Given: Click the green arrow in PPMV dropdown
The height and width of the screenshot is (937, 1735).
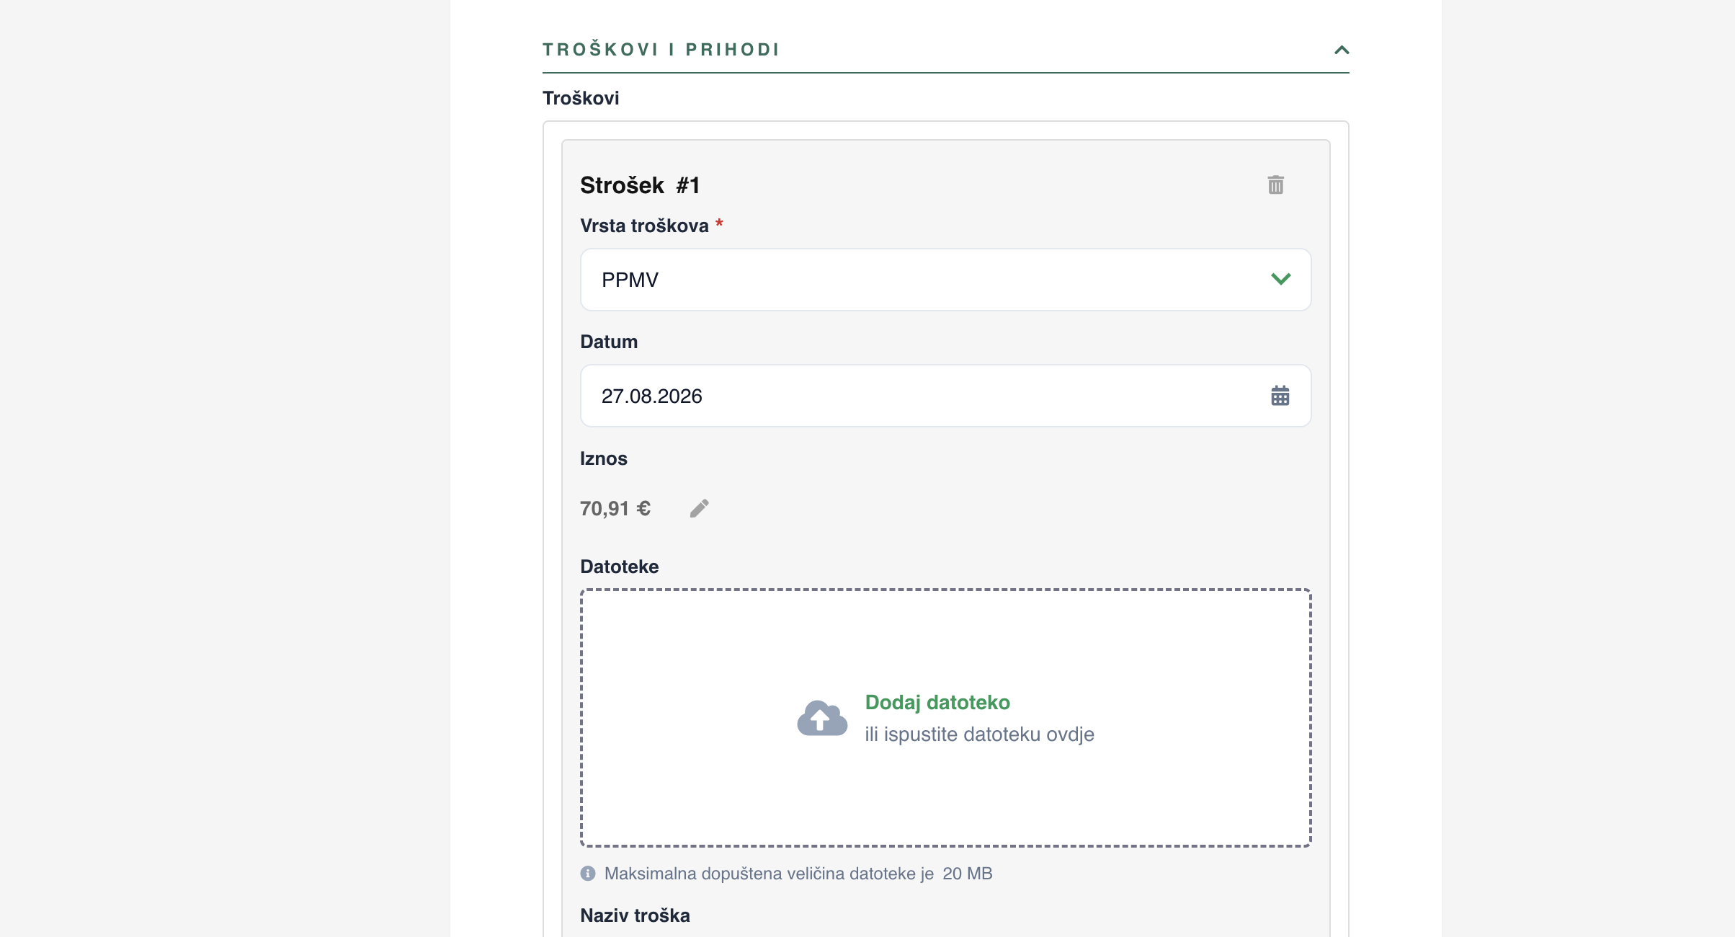Looking at the screenshot, I should [1280, 279].
